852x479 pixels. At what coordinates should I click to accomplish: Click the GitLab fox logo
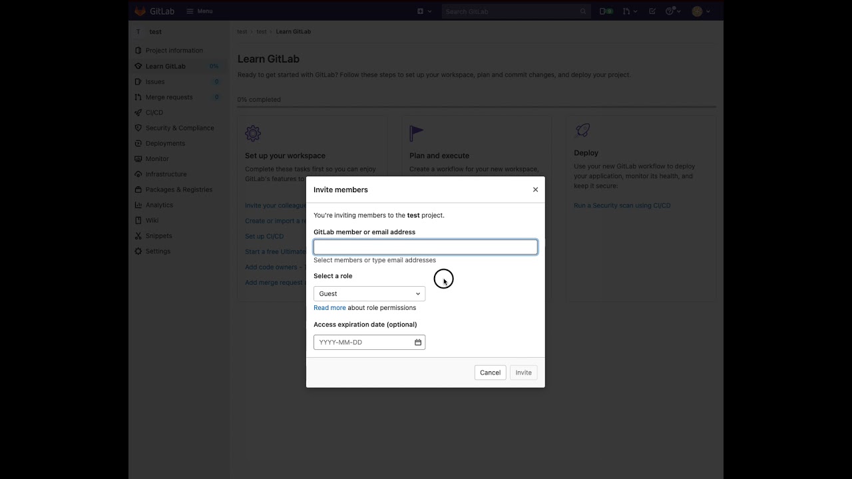(x=140, y=11)
